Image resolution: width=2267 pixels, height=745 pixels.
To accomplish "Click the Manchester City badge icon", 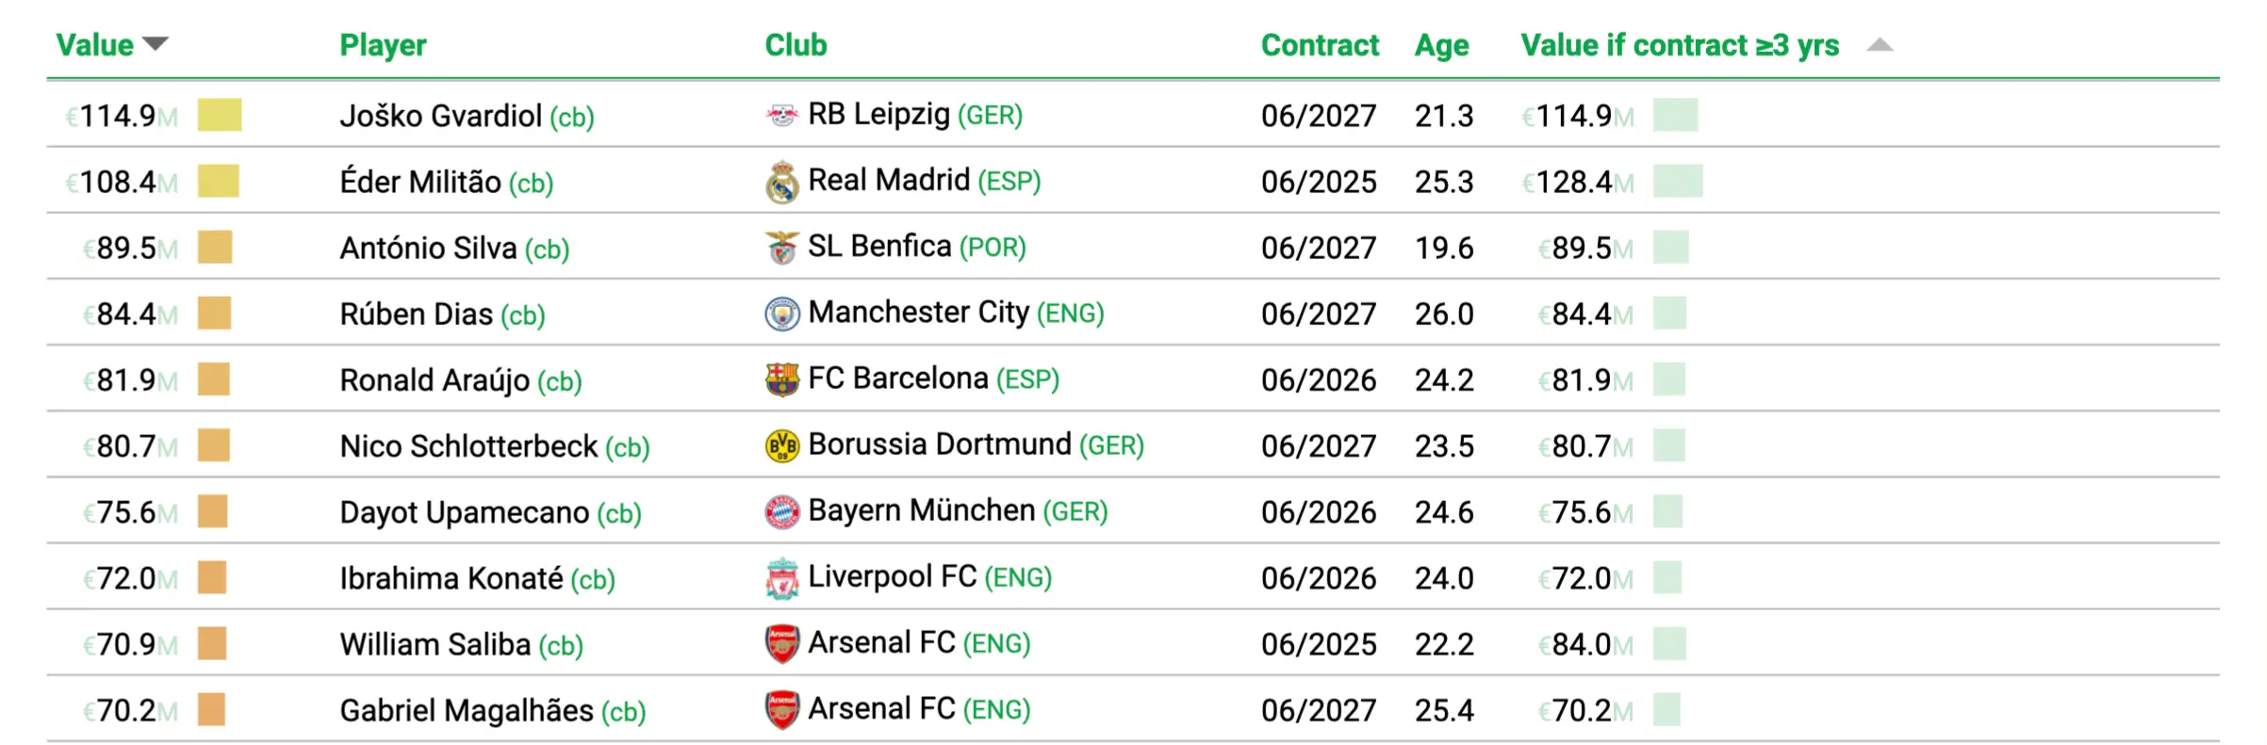I will [781, 314].
